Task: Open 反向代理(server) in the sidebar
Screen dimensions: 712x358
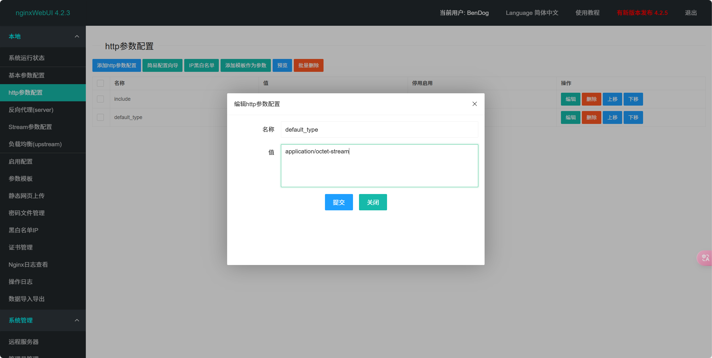Action: click(x=31, y=110)
